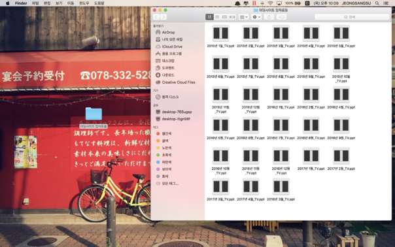Click the date and time in the menu bar

(326, 3)
